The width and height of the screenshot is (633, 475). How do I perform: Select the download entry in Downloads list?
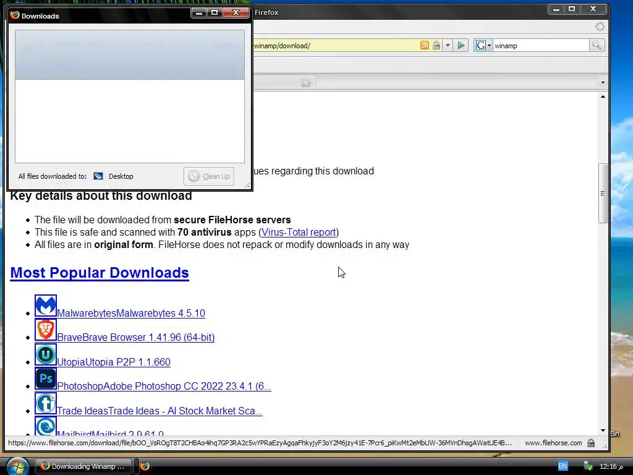click(x=130, y=54)
